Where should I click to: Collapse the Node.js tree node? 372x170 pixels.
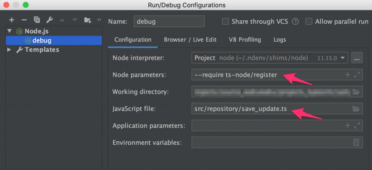pyautogui.click(x=9, y=31)
